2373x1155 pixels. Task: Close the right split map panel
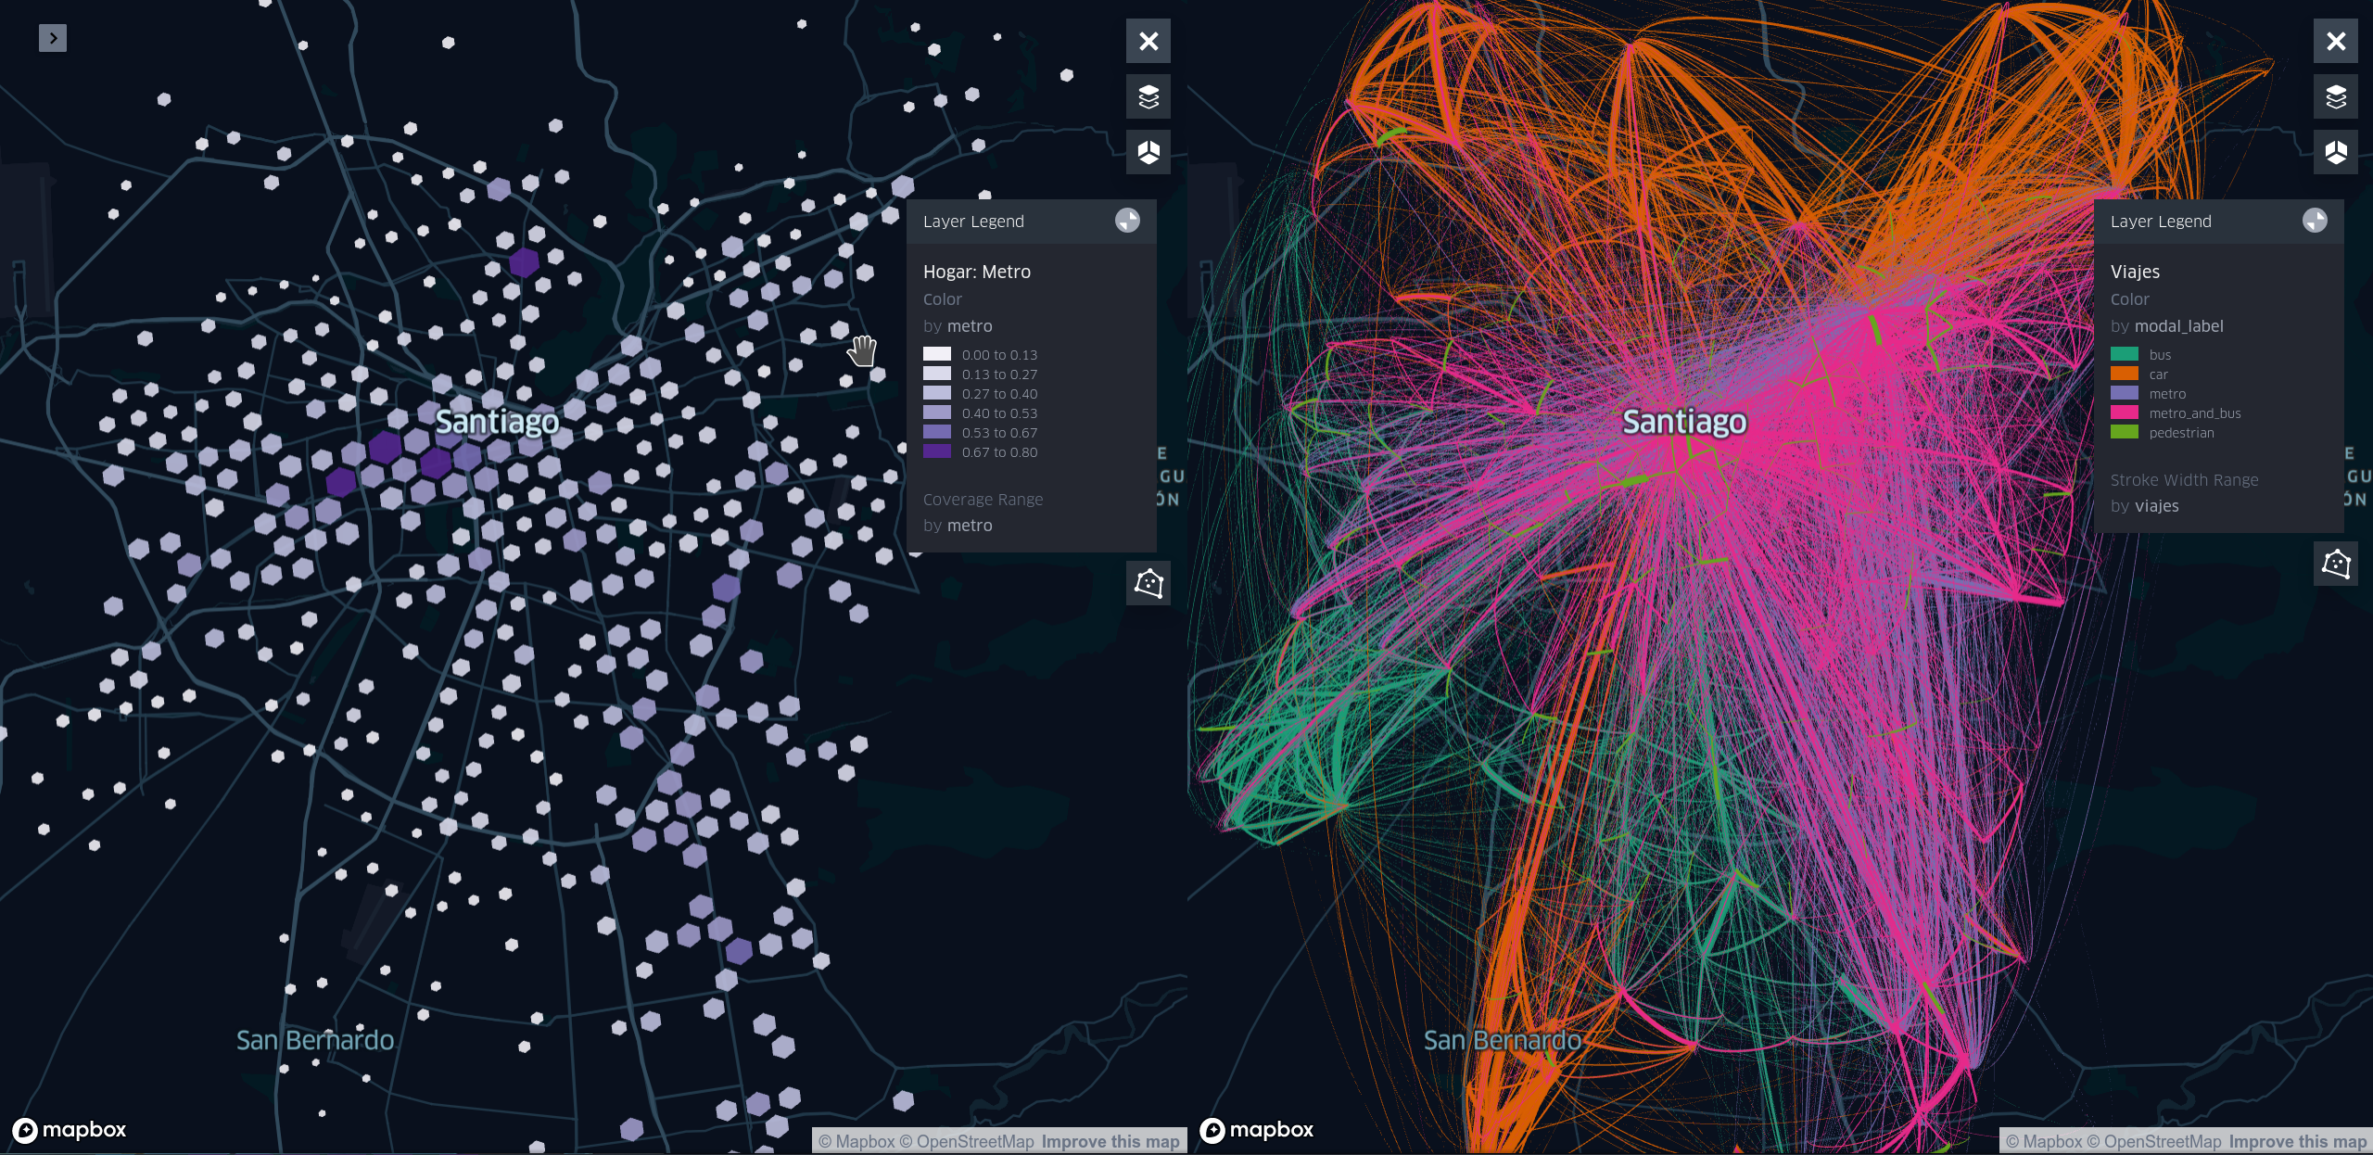[2335, 41]
